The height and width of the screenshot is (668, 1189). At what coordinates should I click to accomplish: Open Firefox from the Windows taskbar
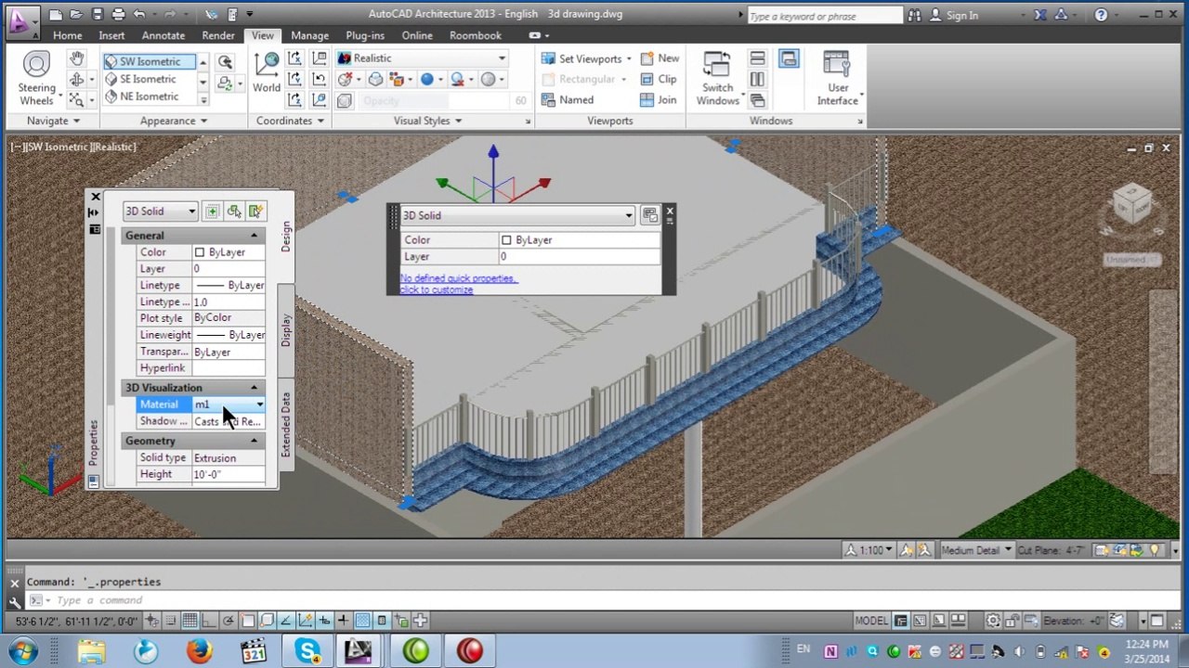coord(199,650)
